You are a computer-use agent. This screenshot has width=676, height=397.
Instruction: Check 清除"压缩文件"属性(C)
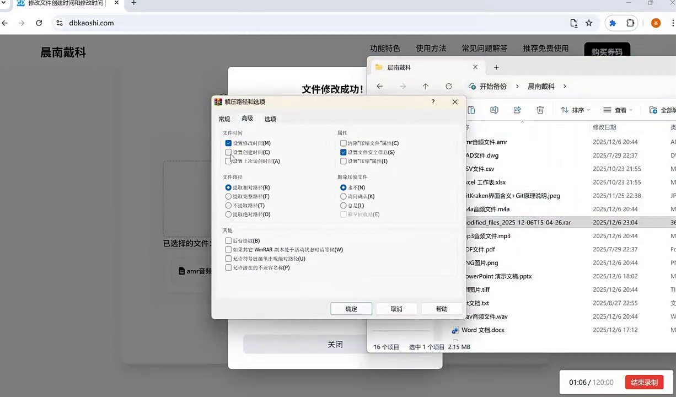coord(343,143)
